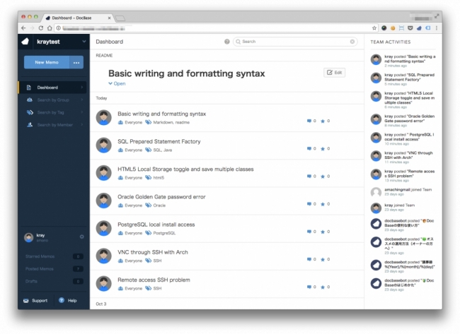Click browser back arrow
This screenshot has width=460, height=334.
(x=23, y=28)
